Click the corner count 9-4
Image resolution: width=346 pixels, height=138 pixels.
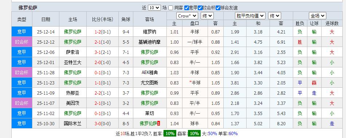(x=126, y=32)
